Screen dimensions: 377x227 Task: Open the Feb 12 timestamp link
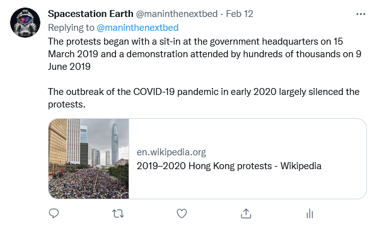(240, 14)
